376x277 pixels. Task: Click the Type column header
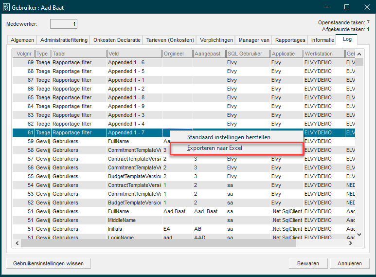click(x=43, y=54)
